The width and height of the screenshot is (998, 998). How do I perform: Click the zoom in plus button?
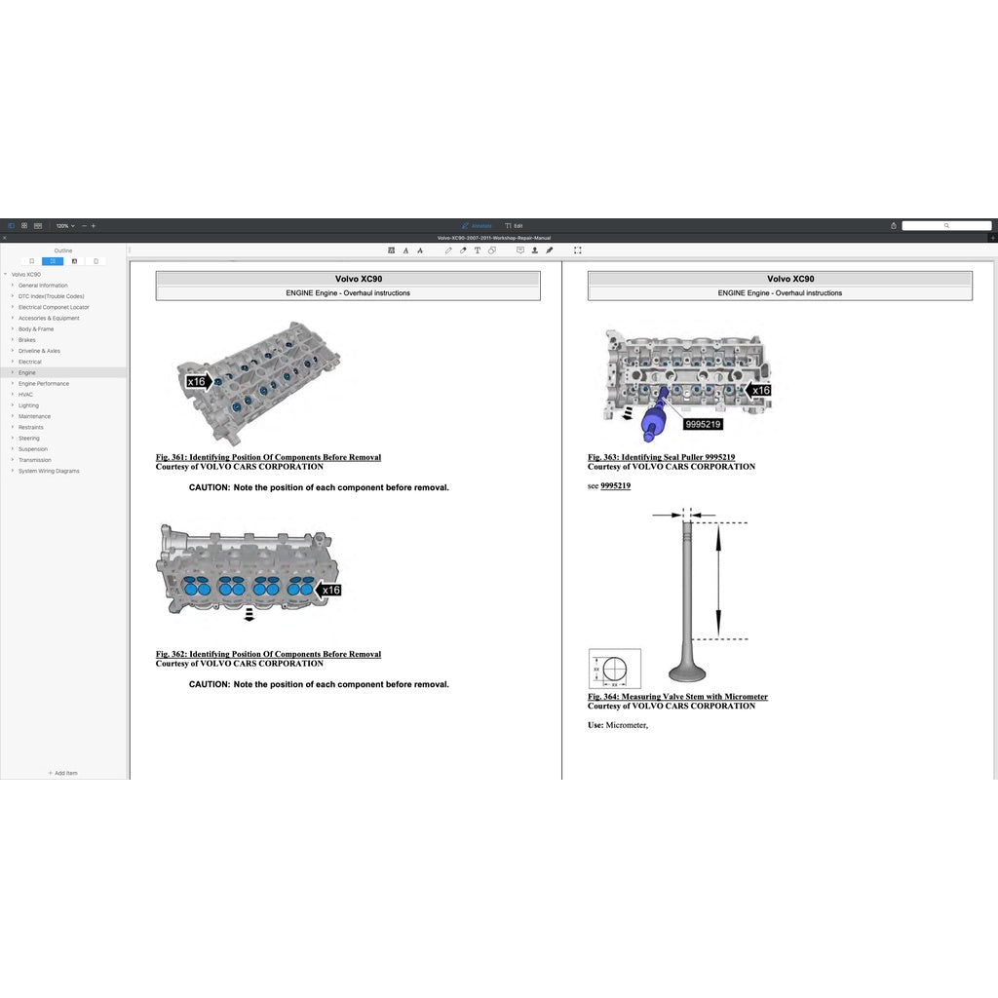pyautogui.click(x=94, y=225)
